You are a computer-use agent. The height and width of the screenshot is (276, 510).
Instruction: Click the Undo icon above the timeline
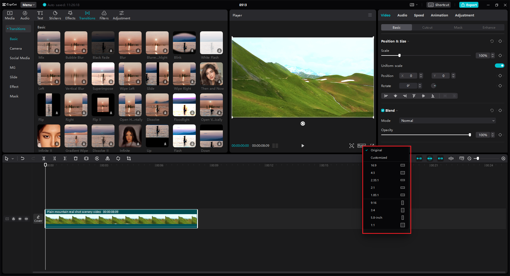pyautogui.click(x=23, y=158)
